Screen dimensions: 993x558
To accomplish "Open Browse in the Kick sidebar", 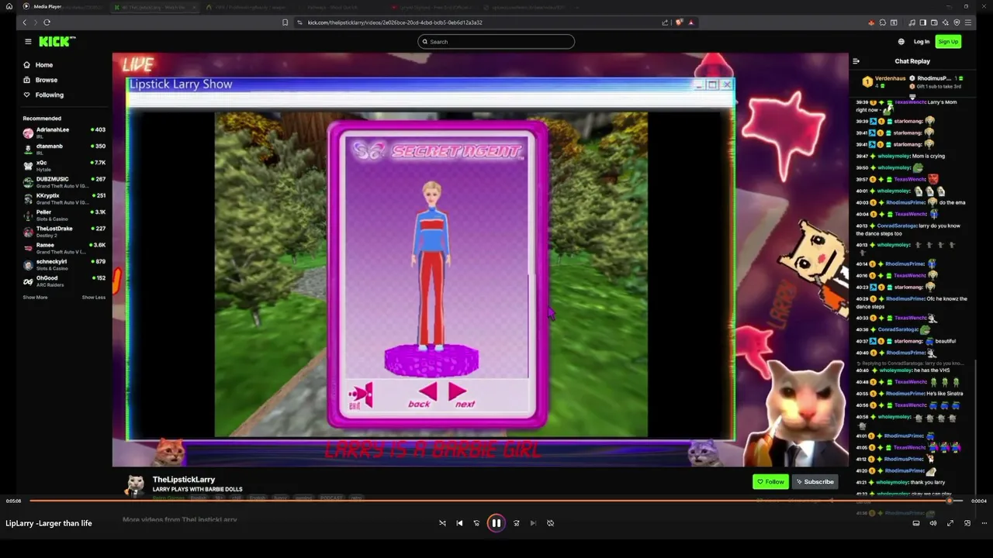I will click(x=46, y=80).
